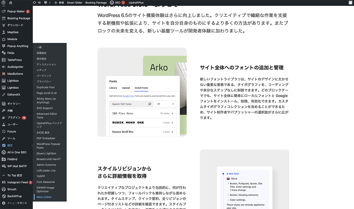Viewport: 354px width, 209px height.
Task: Expand the Source Serif Pro row
Action: click(172, 132)
